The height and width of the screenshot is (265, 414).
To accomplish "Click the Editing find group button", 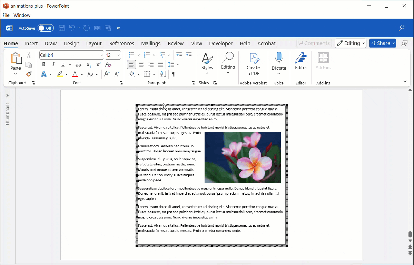I will tap(228, 63).
